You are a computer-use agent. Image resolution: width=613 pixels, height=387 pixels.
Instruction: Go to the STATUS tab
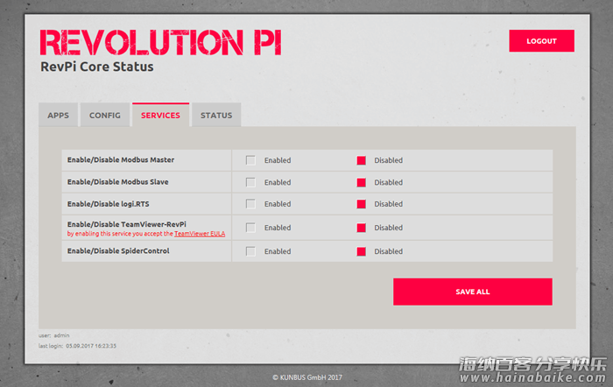click(x=216, y=115)
